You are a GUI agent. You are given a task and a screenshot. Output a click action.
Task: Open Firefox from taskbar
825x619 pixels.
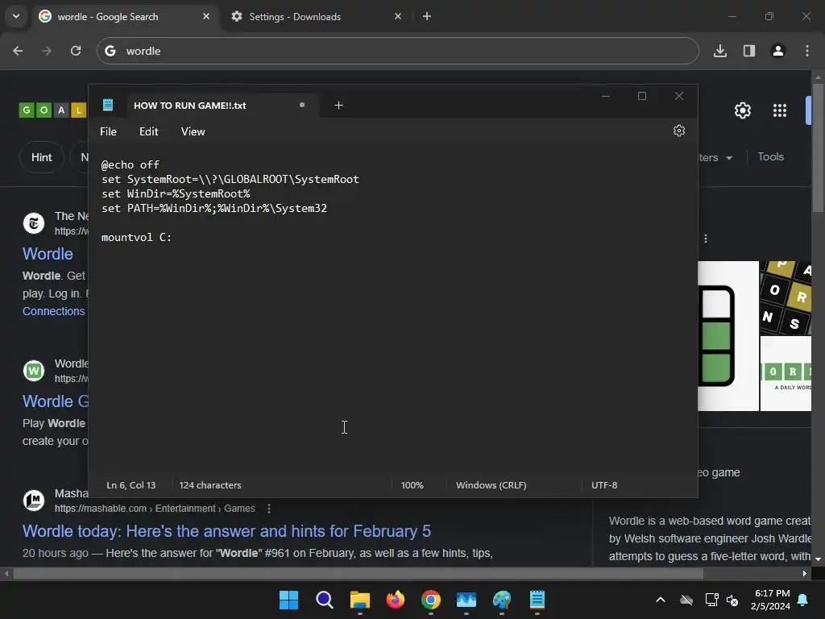[395, 600]
